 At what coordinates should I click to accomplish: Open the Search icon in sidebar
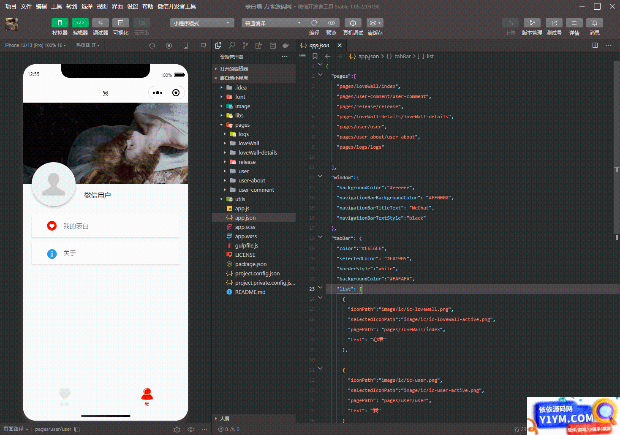pos(232,45)
